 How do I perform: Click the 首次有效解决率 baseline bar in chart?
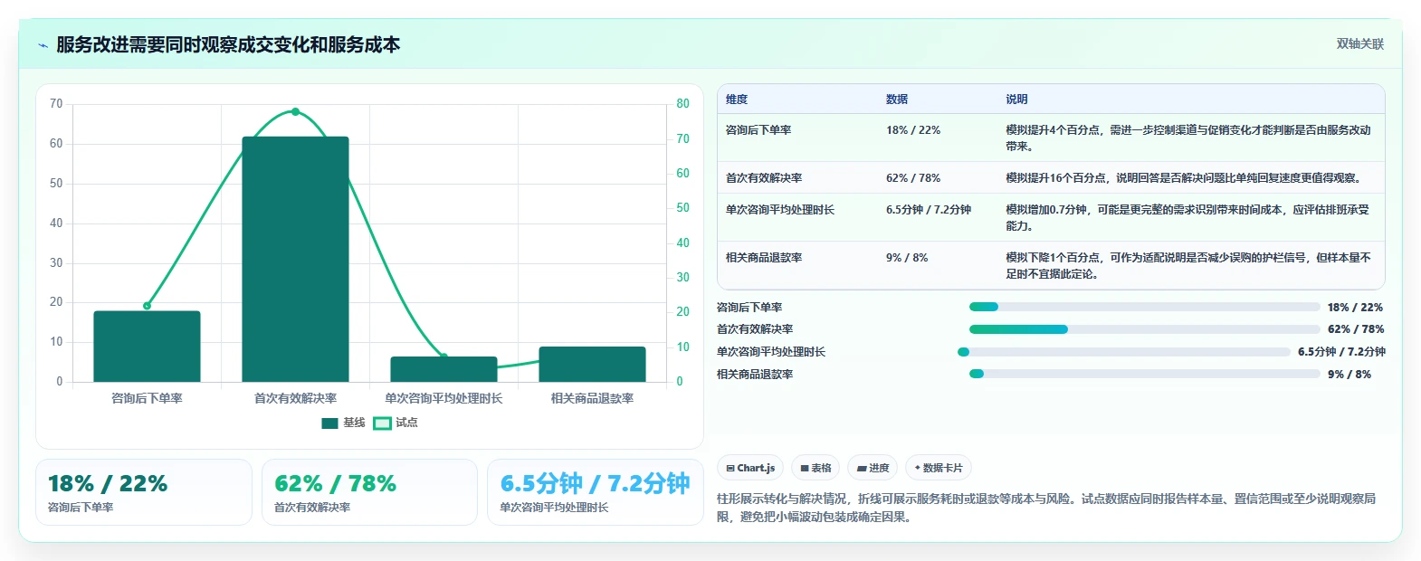295,259
